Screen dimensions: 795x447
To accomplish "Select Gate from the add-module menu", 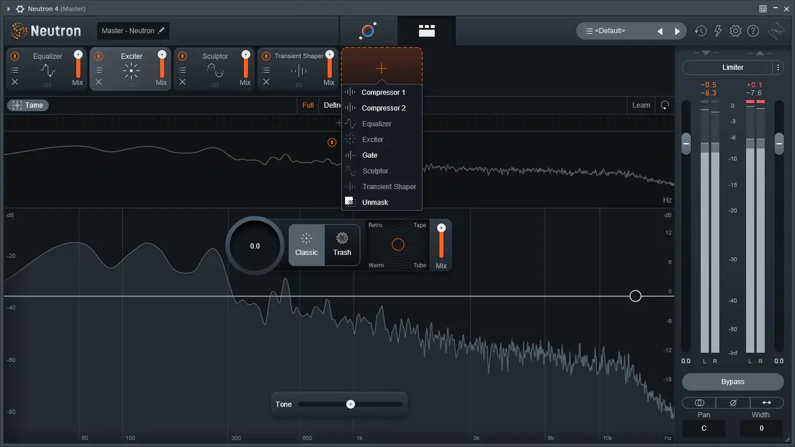I will tap(369, 155).
